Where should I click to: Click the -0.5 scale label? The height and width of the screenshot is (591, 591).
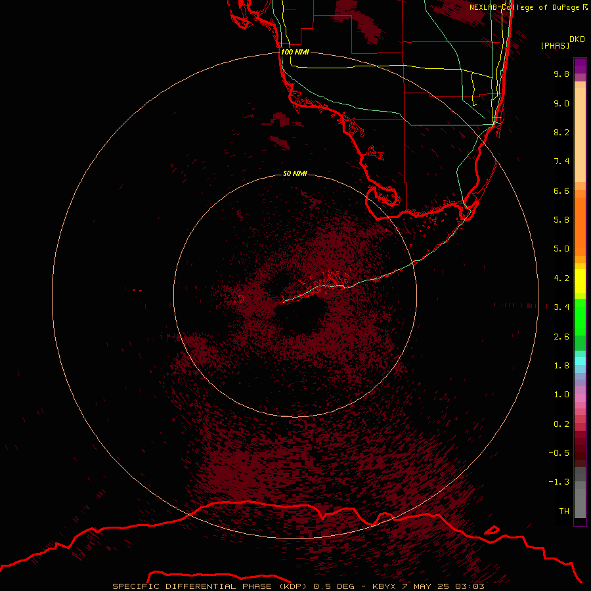(559, 453)
